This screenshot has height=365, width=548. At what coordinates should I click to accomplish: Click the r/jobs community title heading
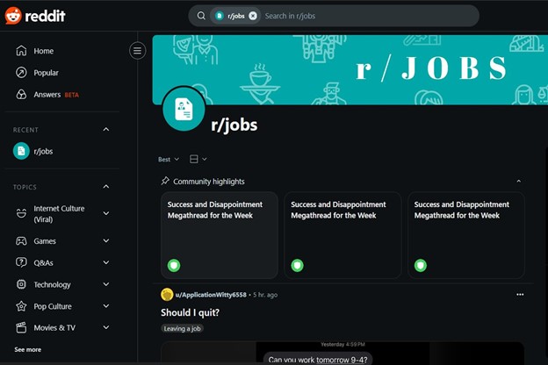(x=234, y=125)
